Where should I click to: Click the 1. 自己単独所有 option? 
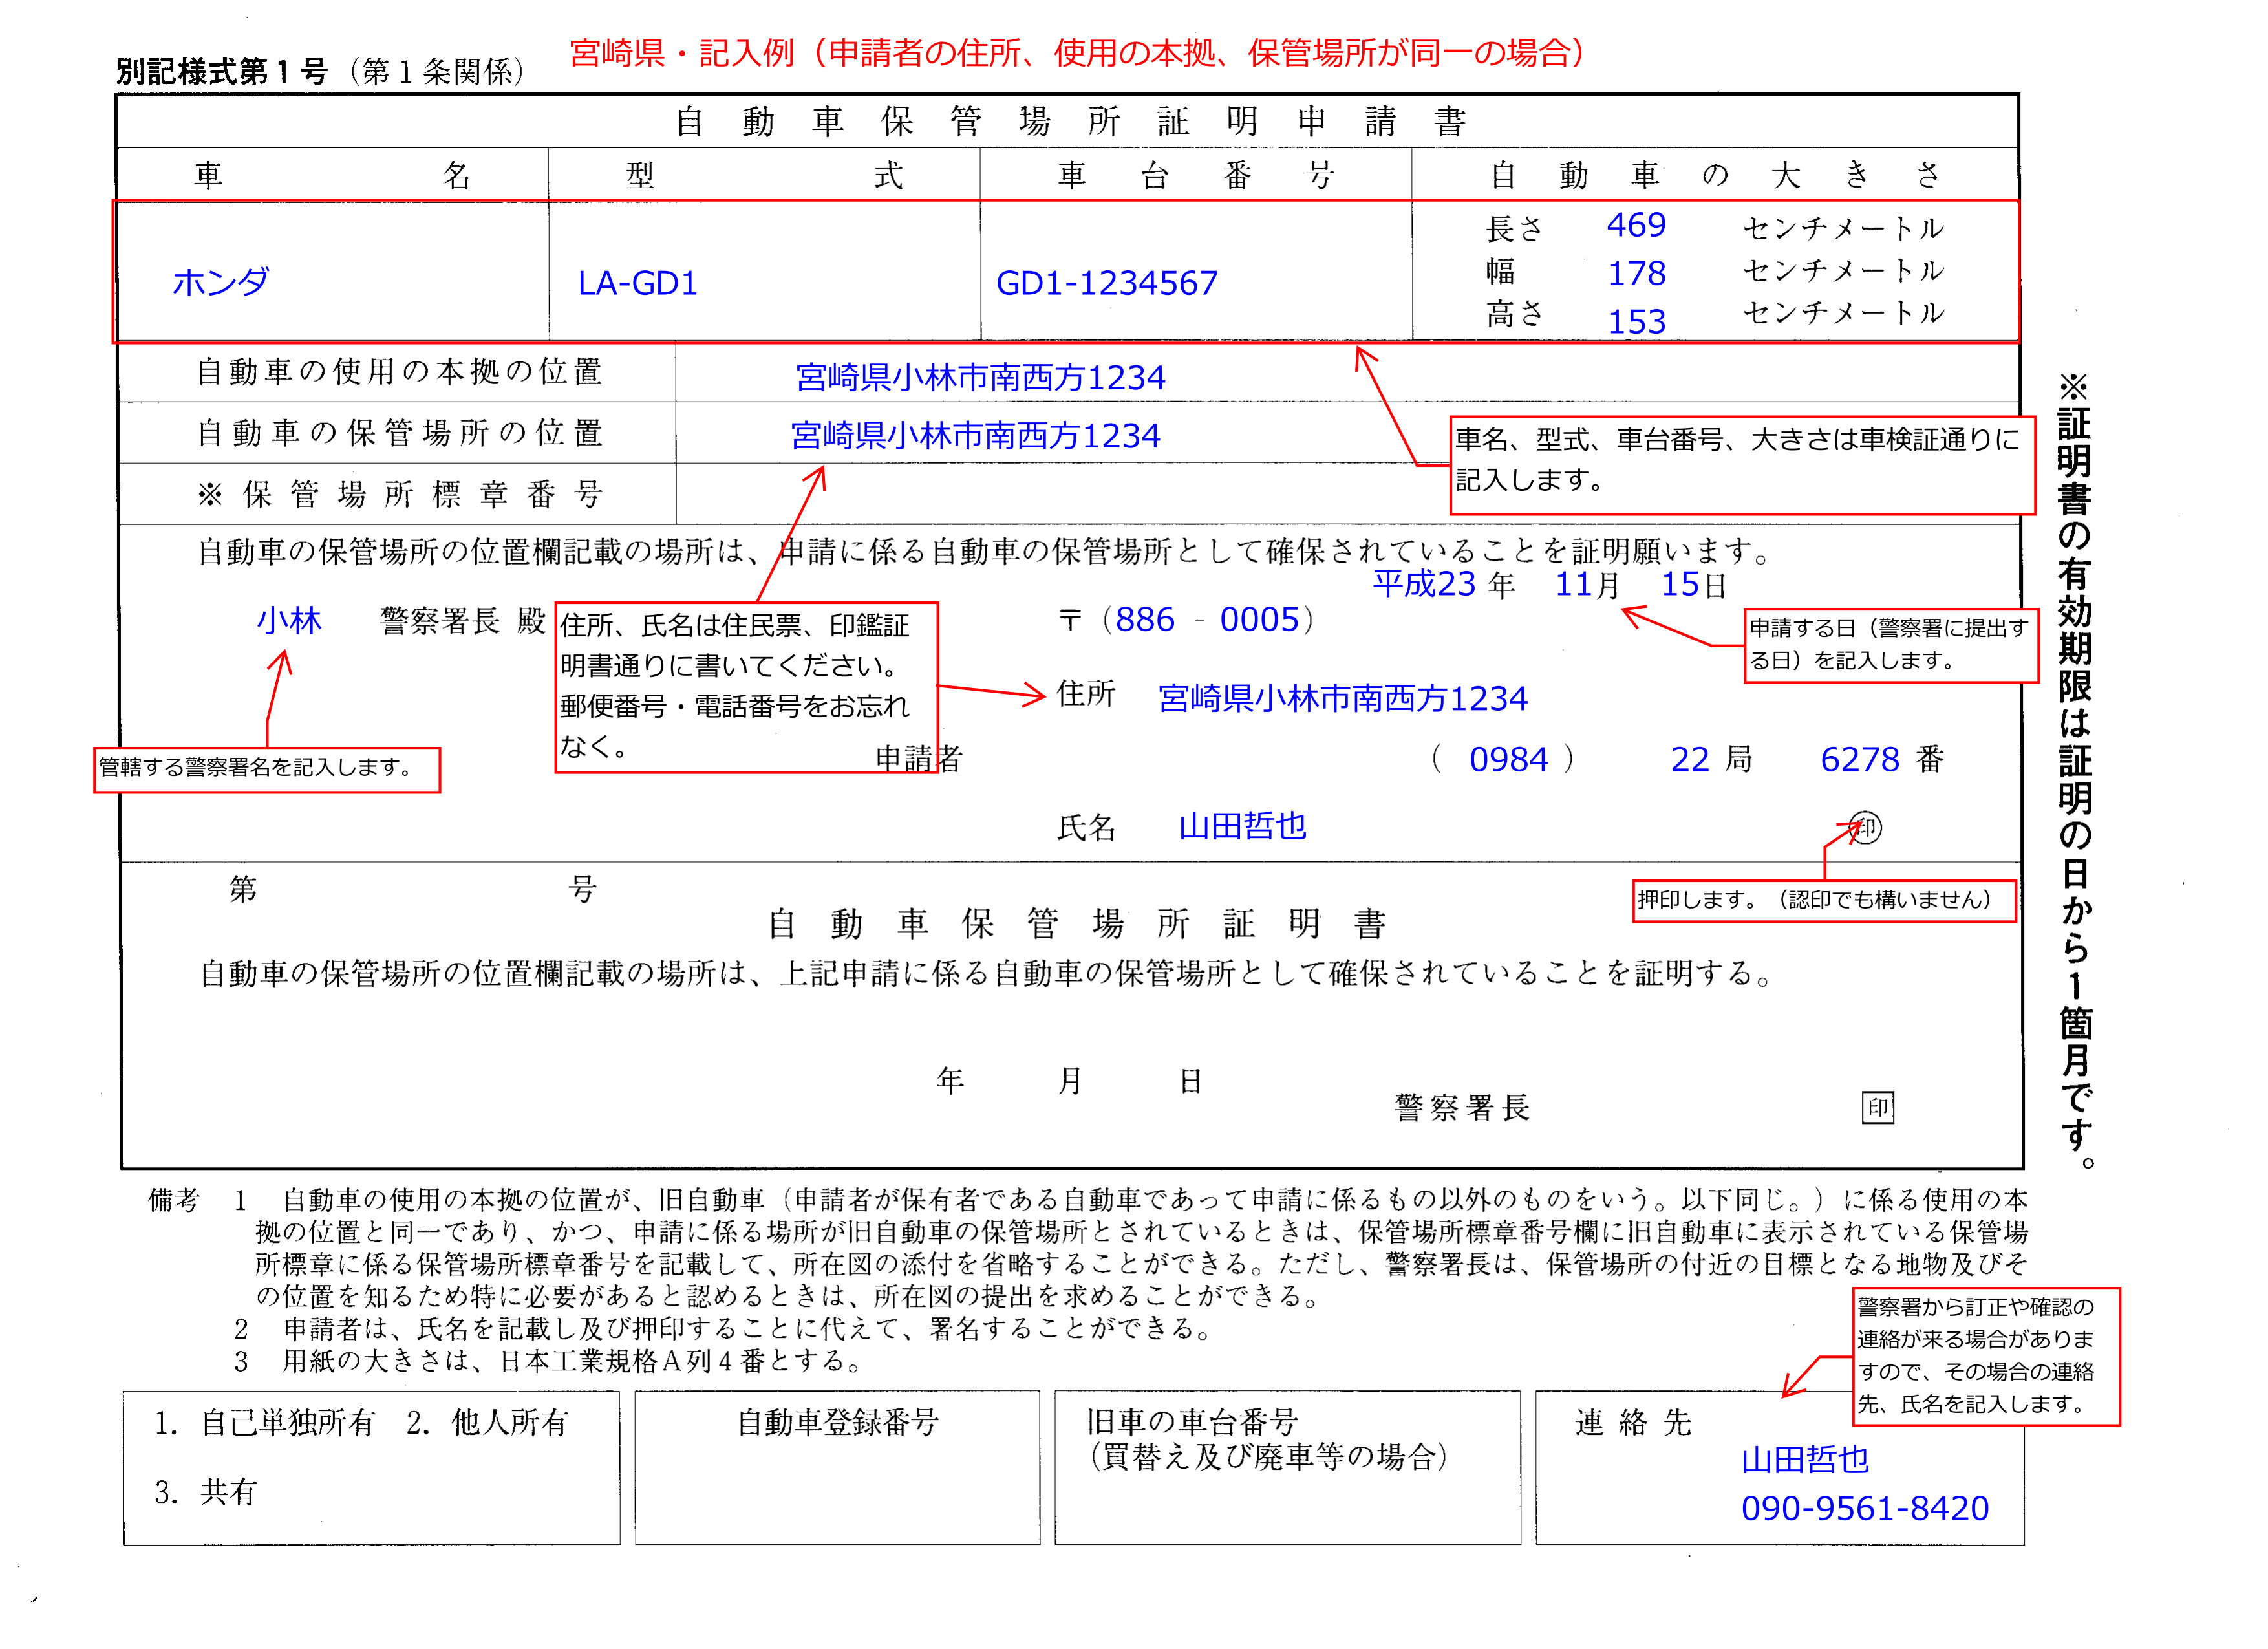click(x=264, y=1423)
